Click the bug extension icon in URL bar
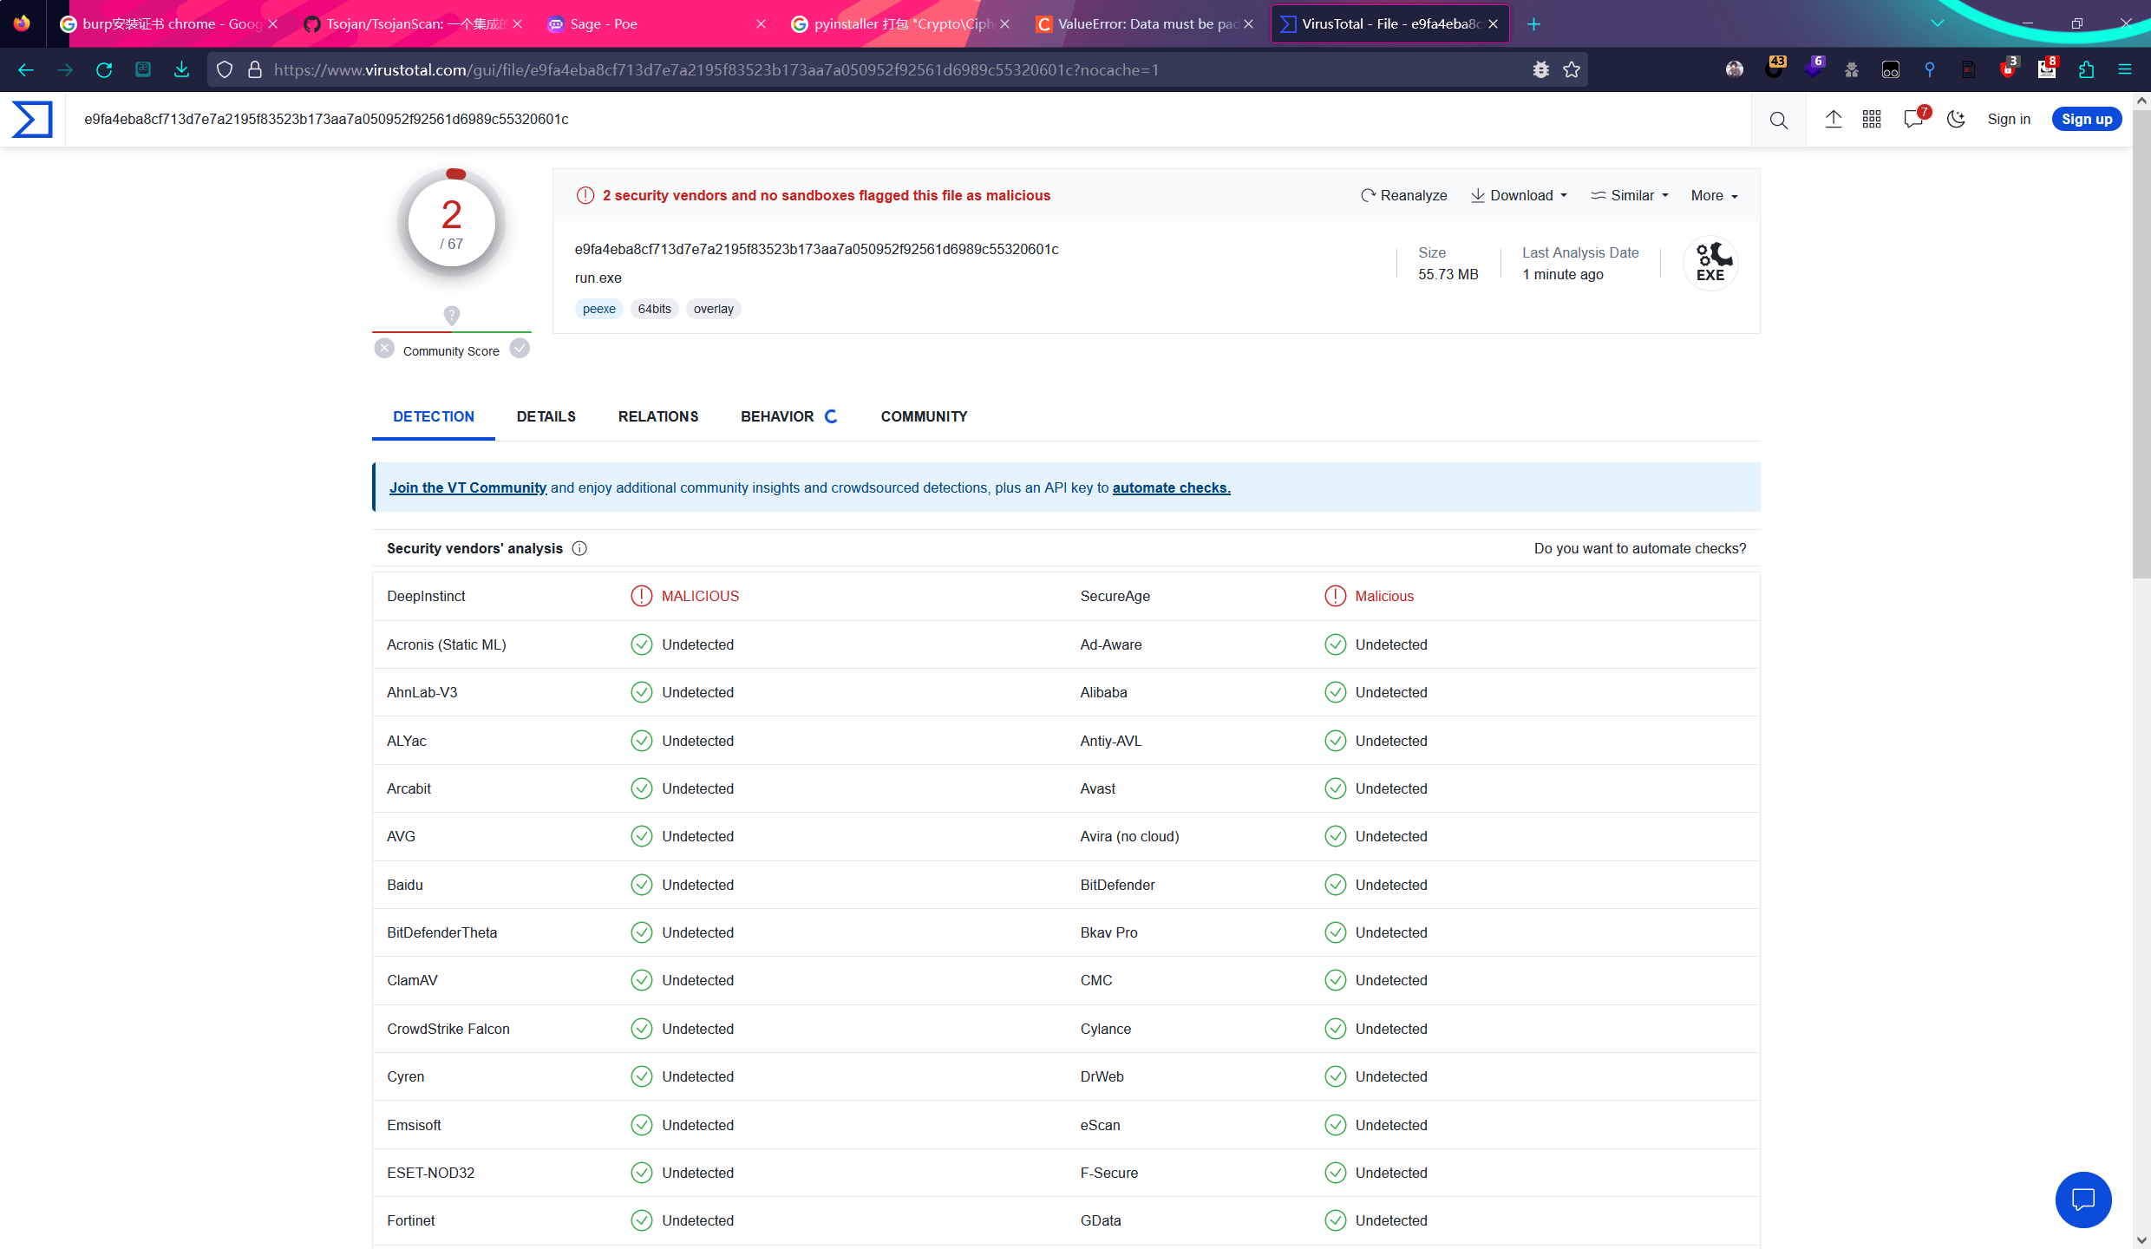 pyautogui.click(x=1541, y=70)
